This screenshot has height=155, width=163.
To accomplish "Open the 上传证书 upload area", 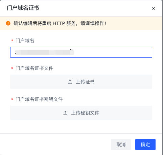I will click(x=81, y=82).
